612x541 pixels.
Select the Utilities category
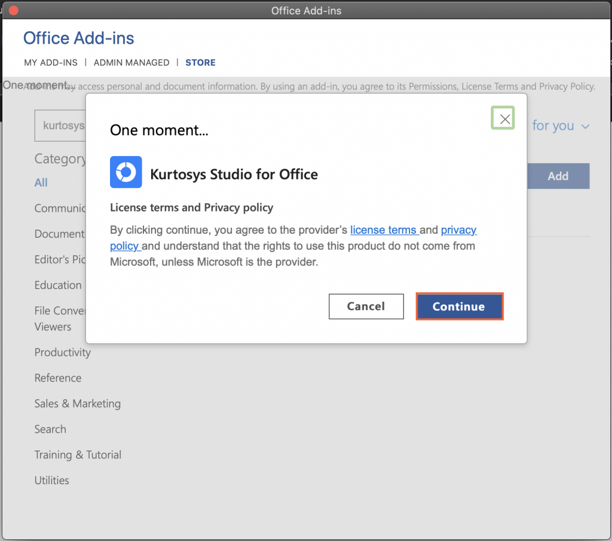(51, 480)
